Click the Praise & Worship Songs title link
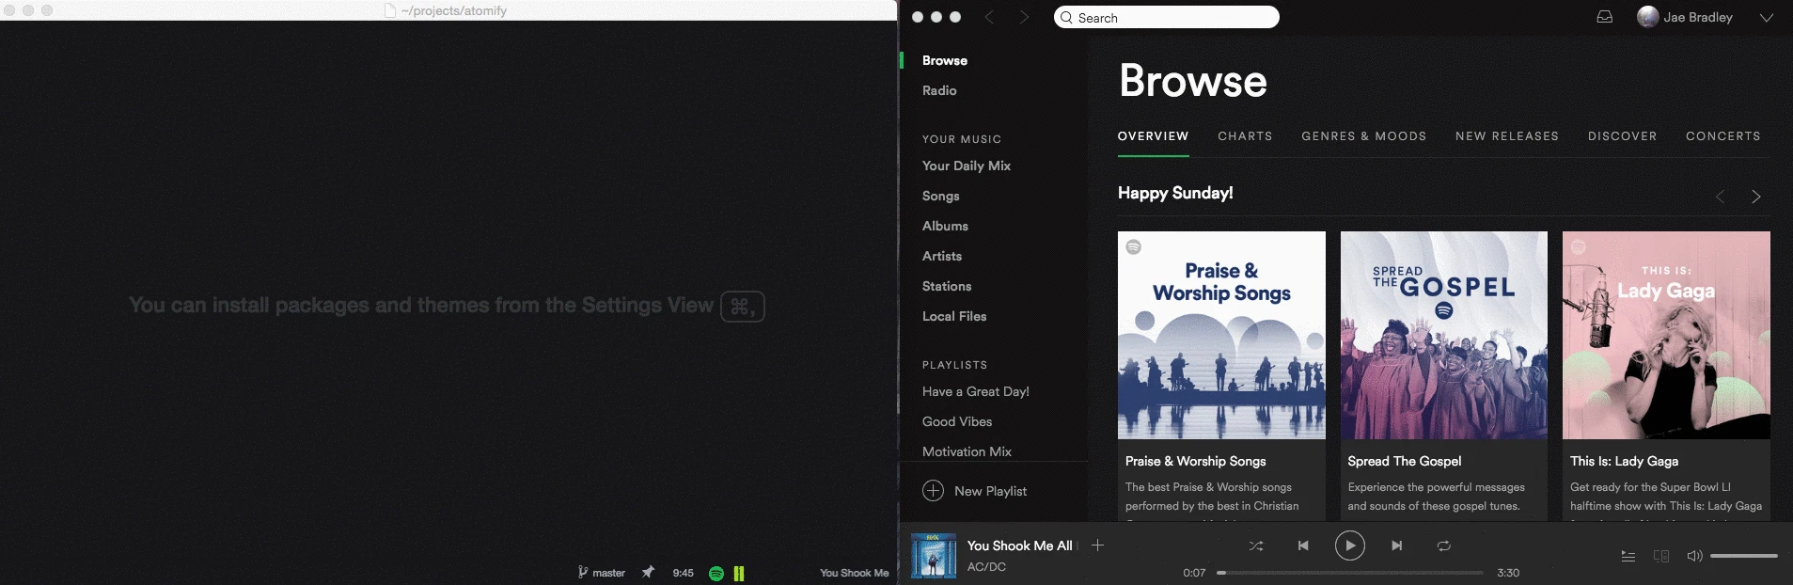This screenshot has width=1793, height=585. [1196, 461]
